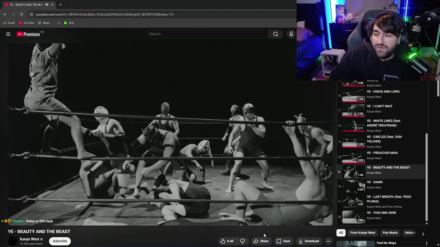Open the Maps bookmark
Image resolution: width=440 pixels, height=247 pixels.
coord(44,23)
